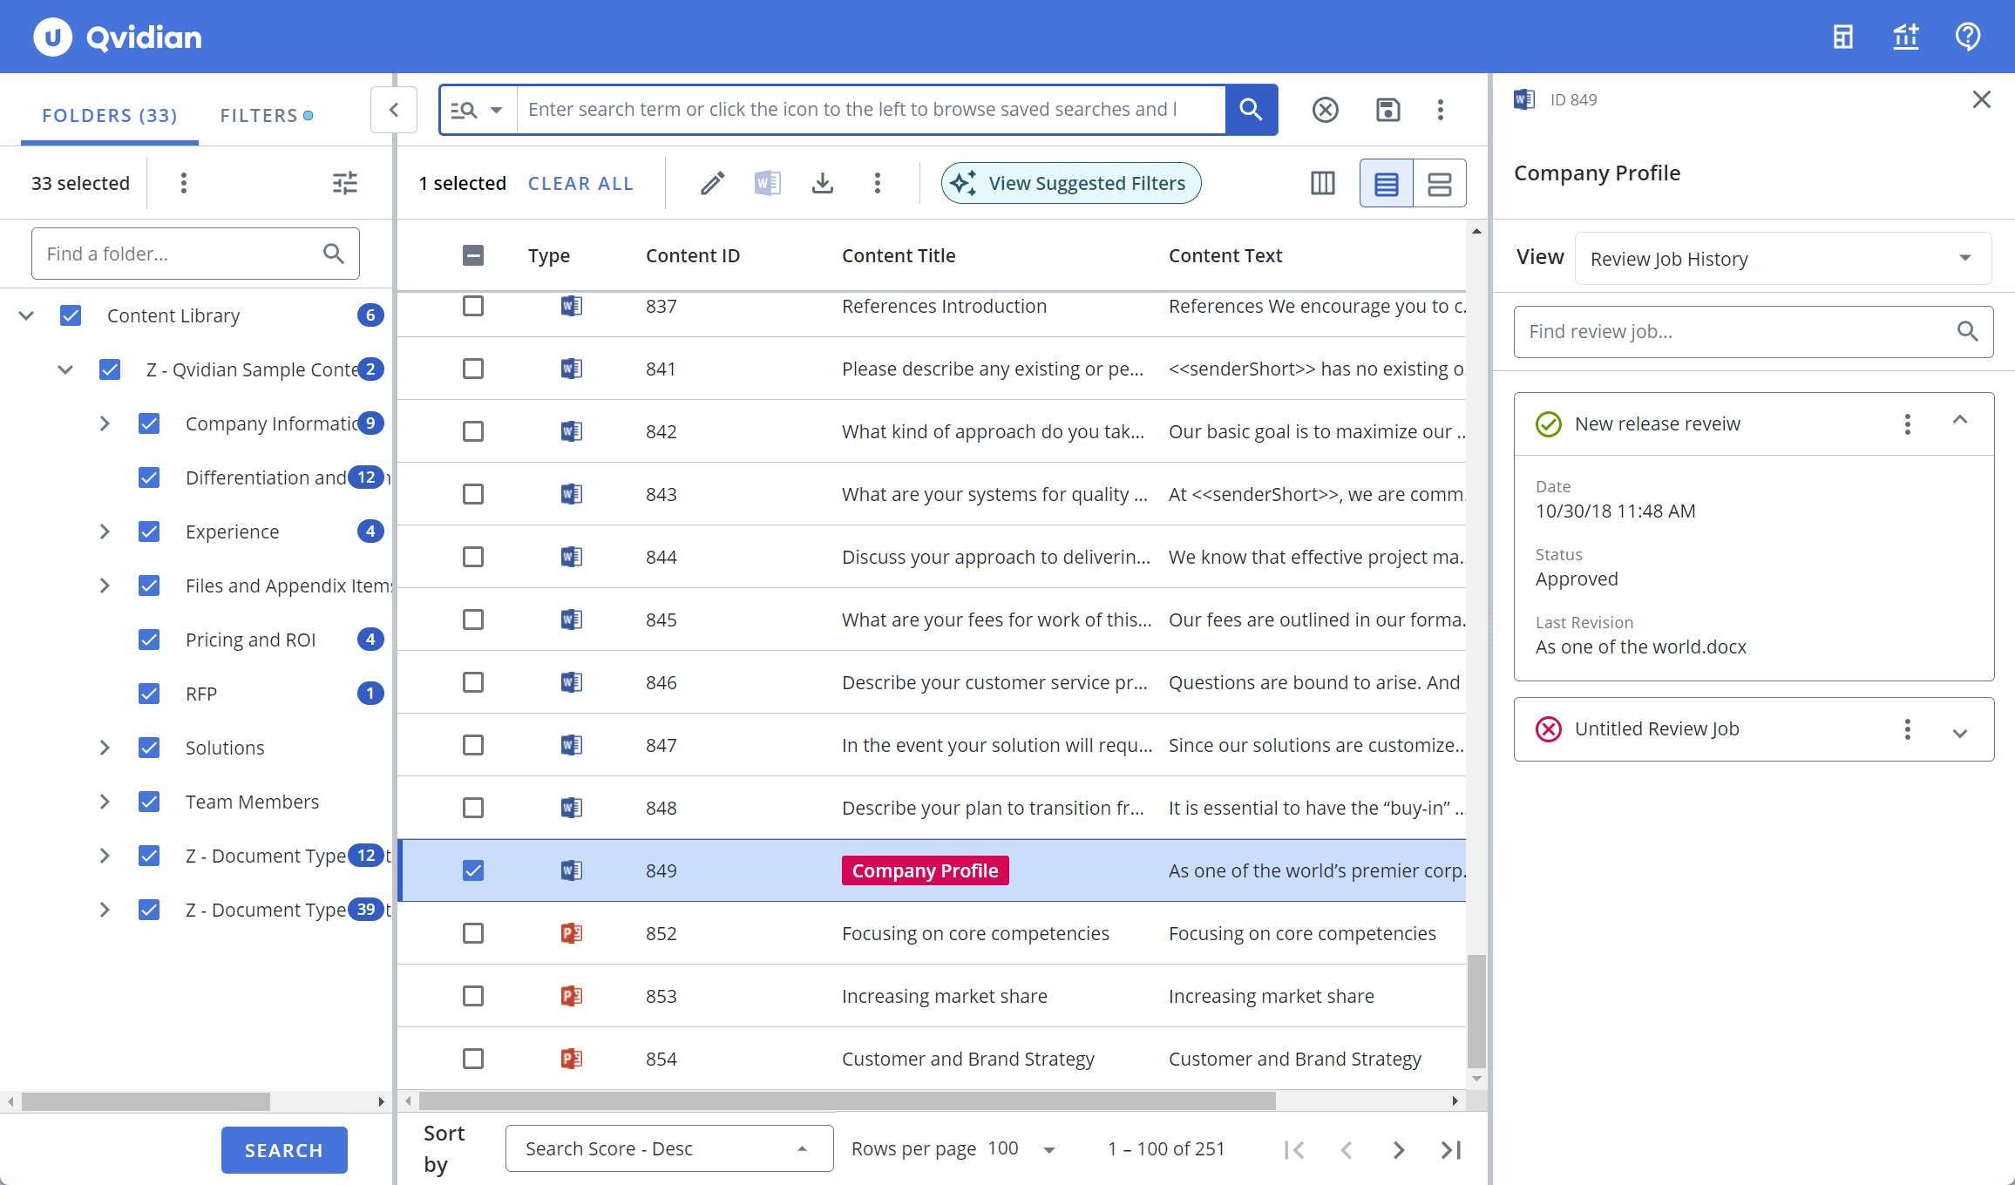Uncheck the RFP folder checkbox
Image resolution: width=2015 pixels, height=1185 pixels.
pos(149,694)
